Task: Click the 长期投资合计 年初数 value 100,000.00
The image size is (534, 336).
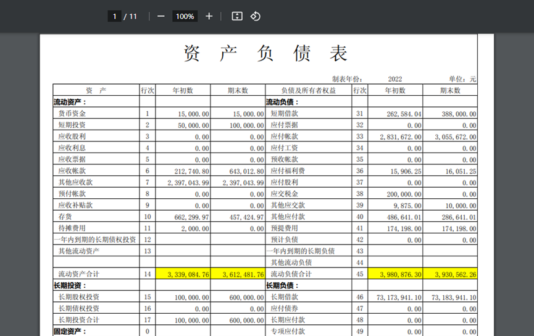Action: point(192,321)
